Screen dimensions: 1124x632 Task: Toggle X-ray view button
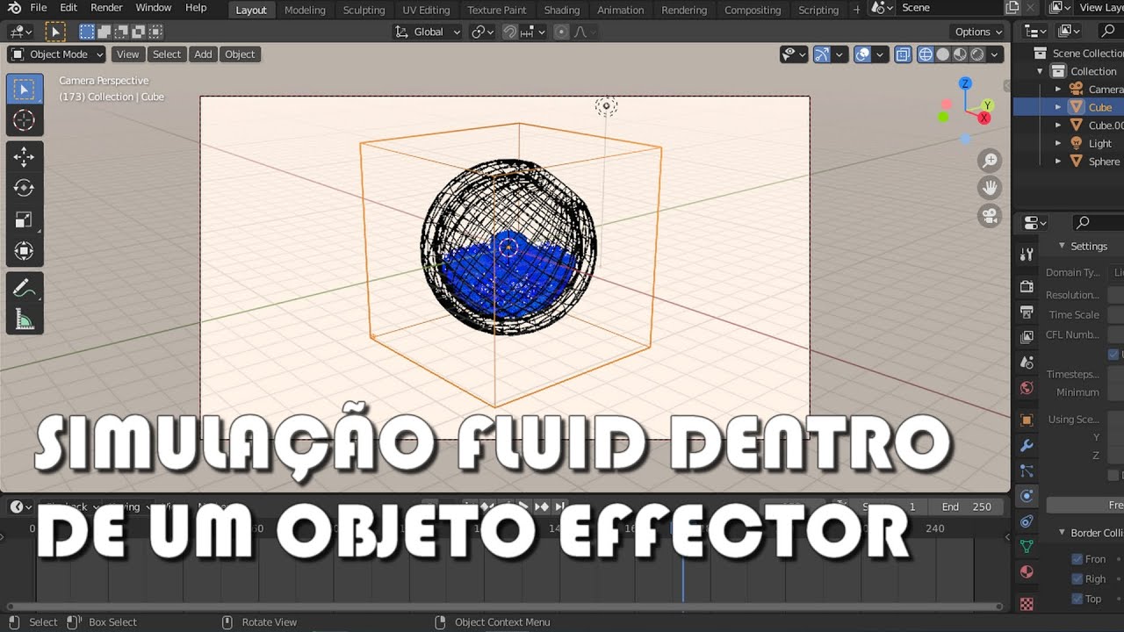tap(903, 54)
